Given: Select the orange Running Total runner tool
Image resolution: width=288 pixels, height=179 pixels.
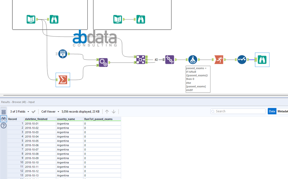Looking at the screenshot, I should 219,60.
